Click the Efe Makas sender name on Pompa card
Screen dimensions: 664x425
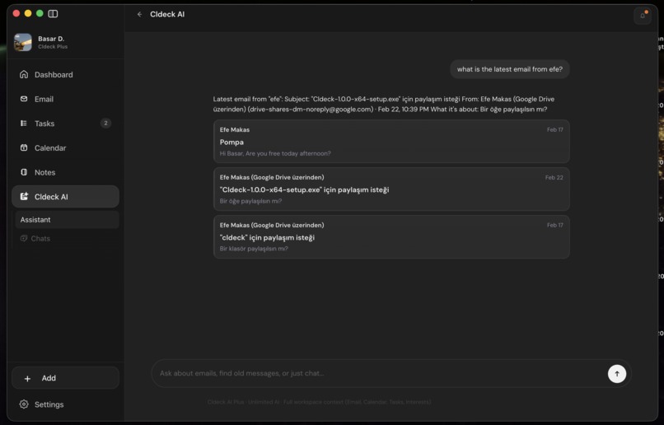(x=235, y=129)
